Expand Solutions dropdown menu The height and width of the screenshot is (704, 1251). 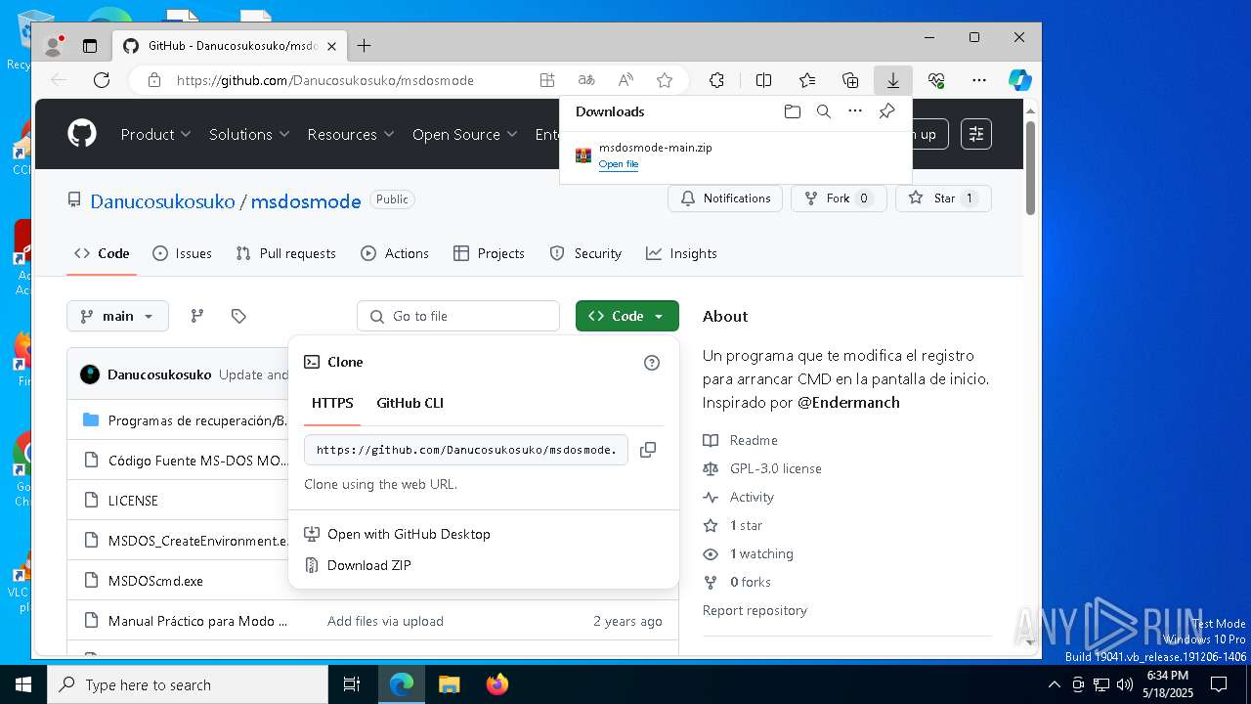tap(249, 134)
